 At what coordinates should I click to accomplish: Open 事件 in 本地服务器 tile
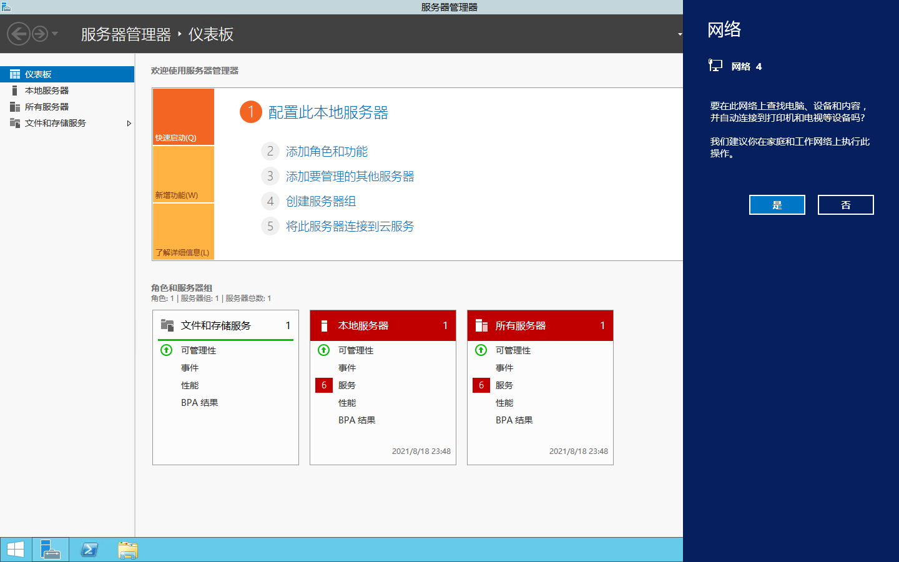tap(347, 368)
